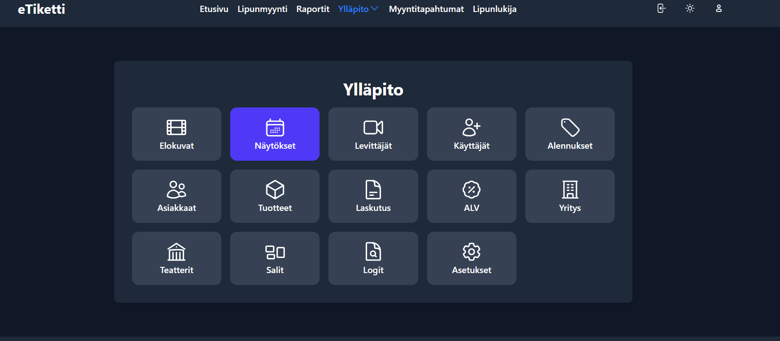Viewport: 780px width, 341px height.
Task: Click the ALV percent badge icon
Action: click(x=471, y=190)
